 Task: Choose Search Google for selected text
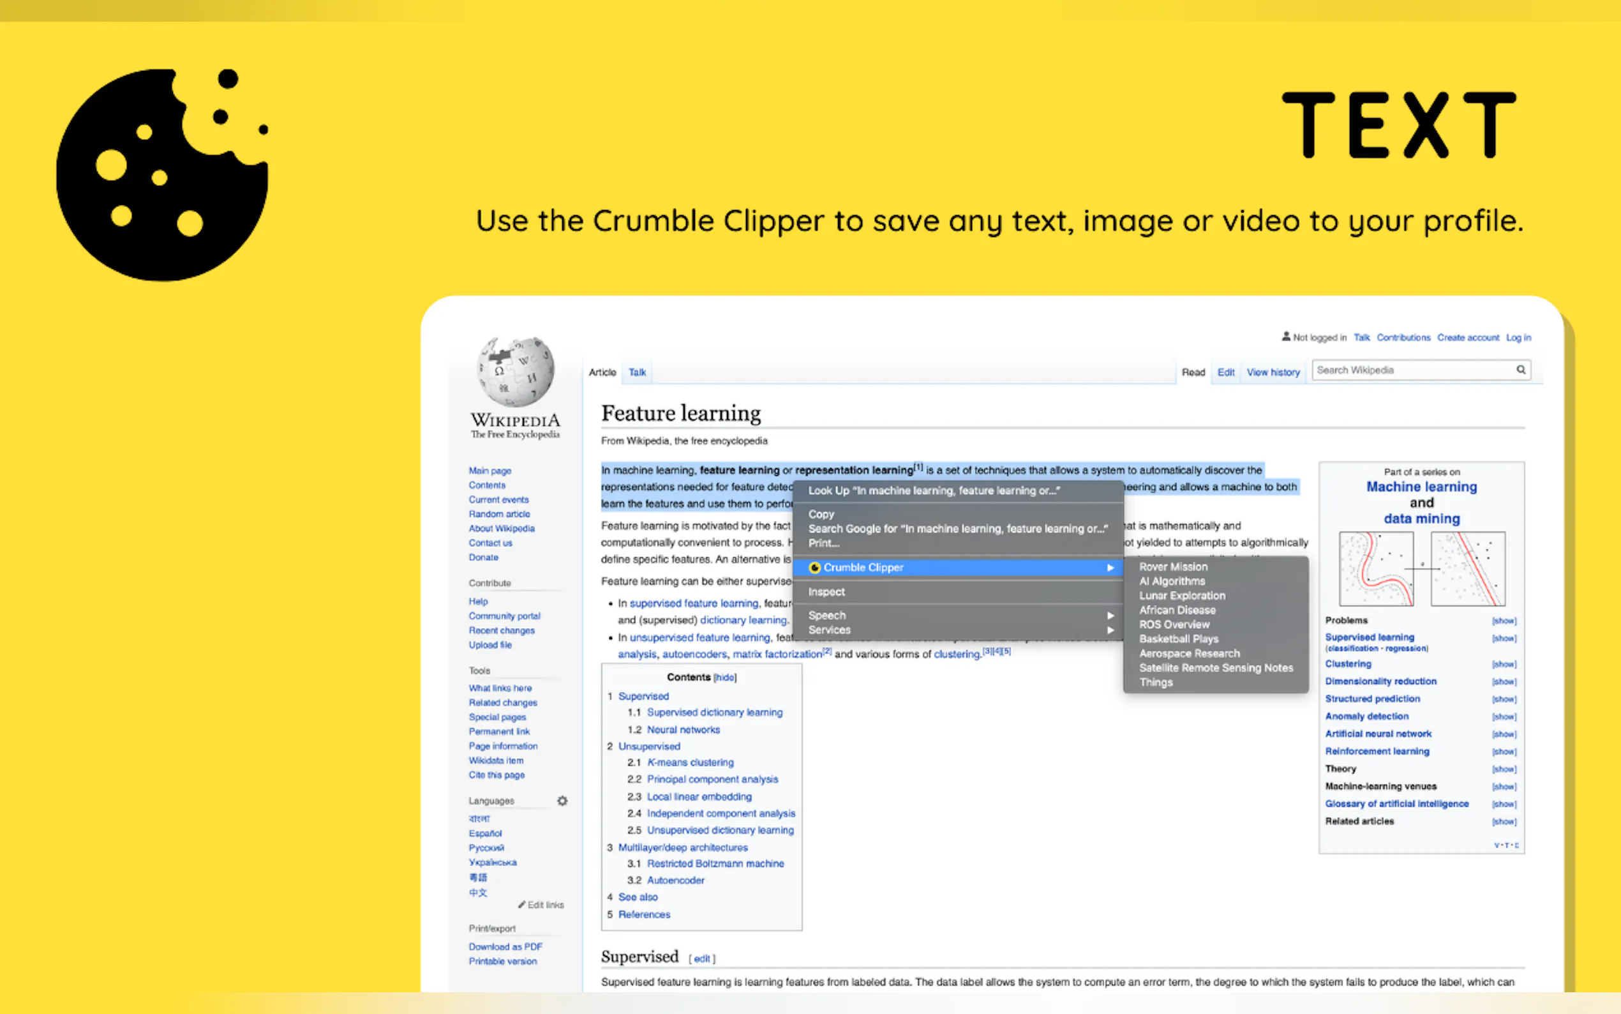[957, 529]
